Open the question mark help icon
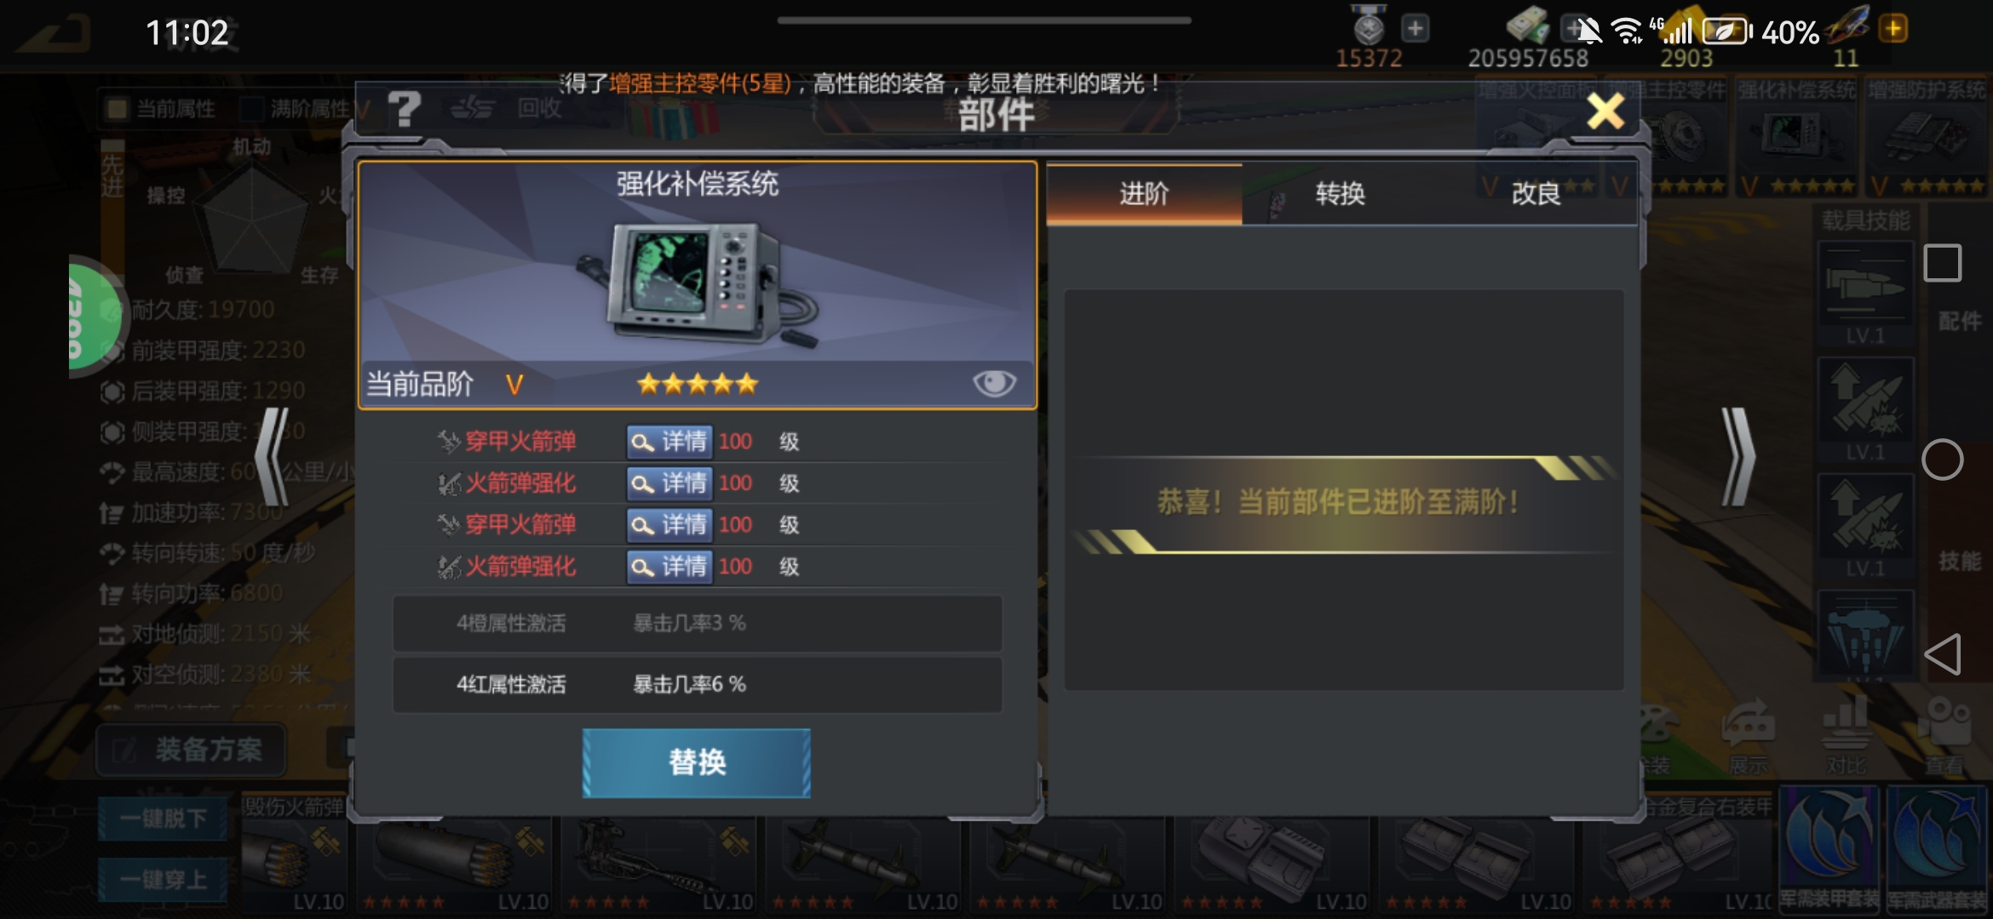Viewport: 1993px width, 919px height. (404, 109)
